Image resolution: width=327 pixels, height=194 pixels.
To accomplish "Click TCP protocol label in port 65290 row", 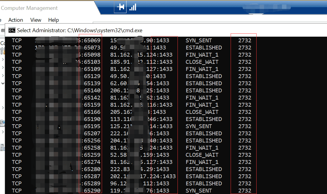I will coord(17,191).
